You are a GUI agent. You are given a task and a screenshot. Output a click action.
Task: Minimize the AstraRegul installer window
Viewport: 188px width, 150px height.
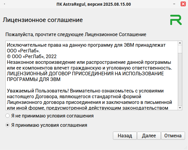[x=174, y=5]
